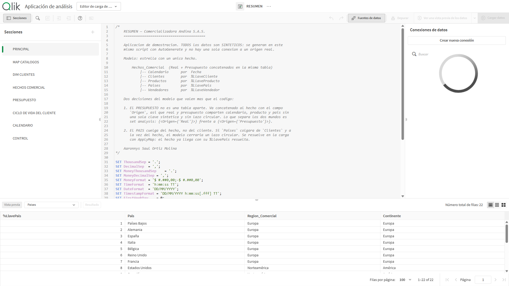The width and height of the screenshot is (509, 286).
Task: Click the script editor scroll up arrow
Action: point(402,26)
